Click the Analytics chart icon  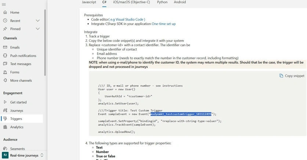click(5, 127)
